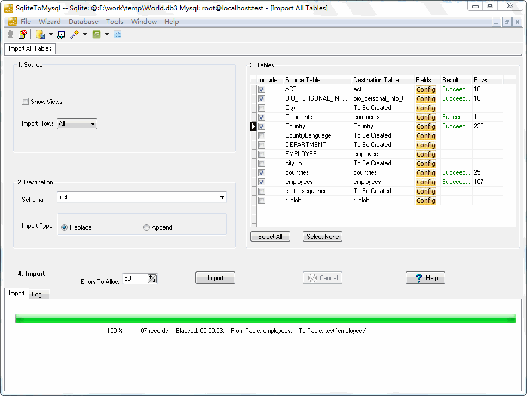Image resolution: width=527 pixels, height=396 pixels.
Task: Click the blue list view toolbar icon
Action: click(118, 34)
